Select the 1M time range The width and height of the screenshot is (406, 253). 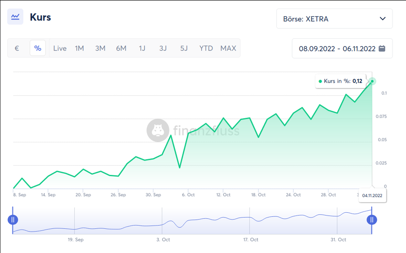point(79,48)
